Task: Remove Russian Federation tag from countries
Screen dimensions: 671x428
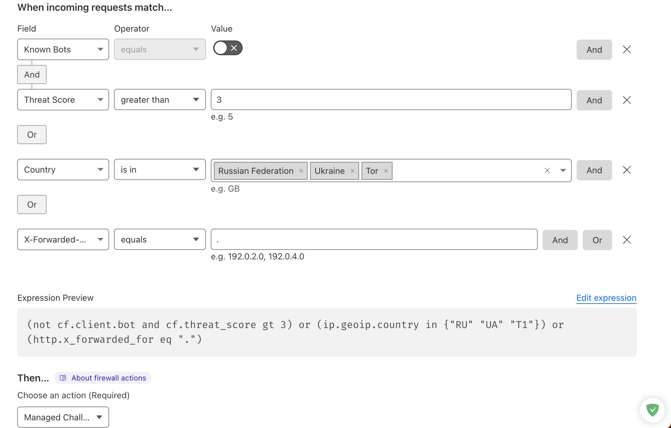Action: pyautogui.click(x=301, y=171)
